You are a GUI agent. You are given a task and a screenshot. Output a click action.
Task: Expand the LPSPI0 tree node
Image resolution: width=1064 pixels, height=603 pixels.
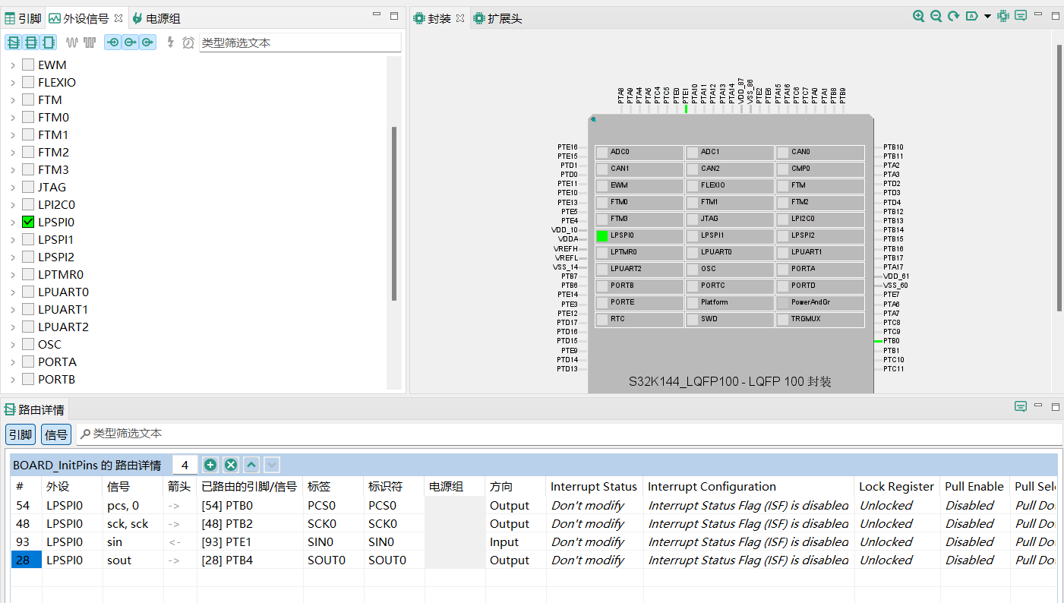[12, 222]
